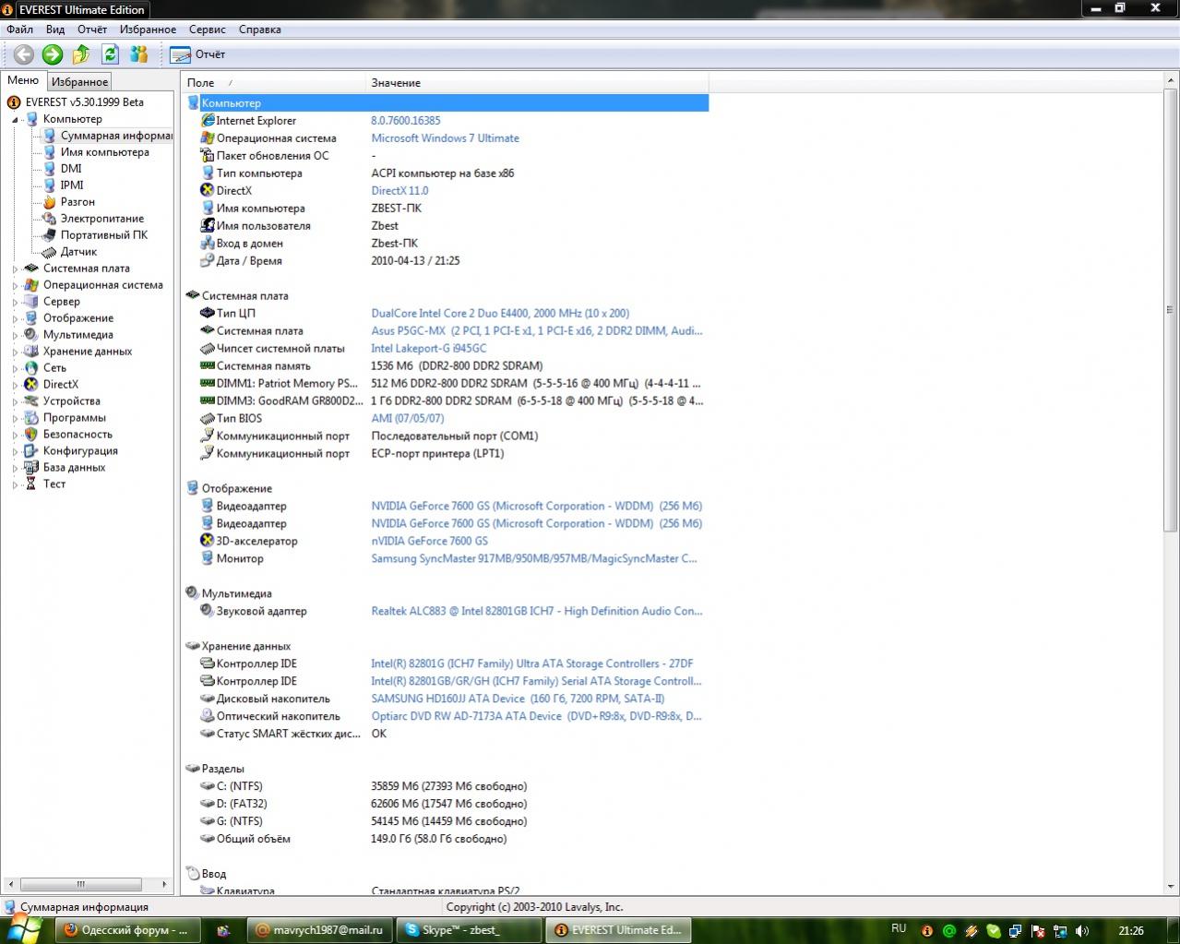Click the Электропитание icon in tree
Viewport: 1180px width, 944px height.
(49, 219)
